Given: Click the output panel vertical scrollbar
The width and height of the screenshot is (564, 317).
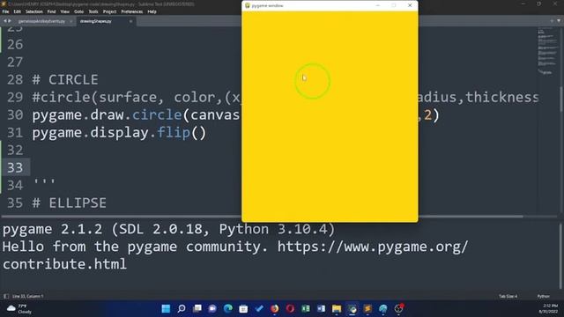Looking at the screenshot, I should (x=561, y=256).
